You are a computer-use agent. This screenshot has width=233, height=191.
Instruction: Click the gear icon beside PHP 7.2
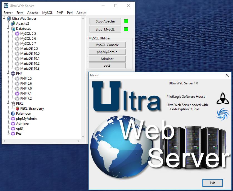(17, 99)
